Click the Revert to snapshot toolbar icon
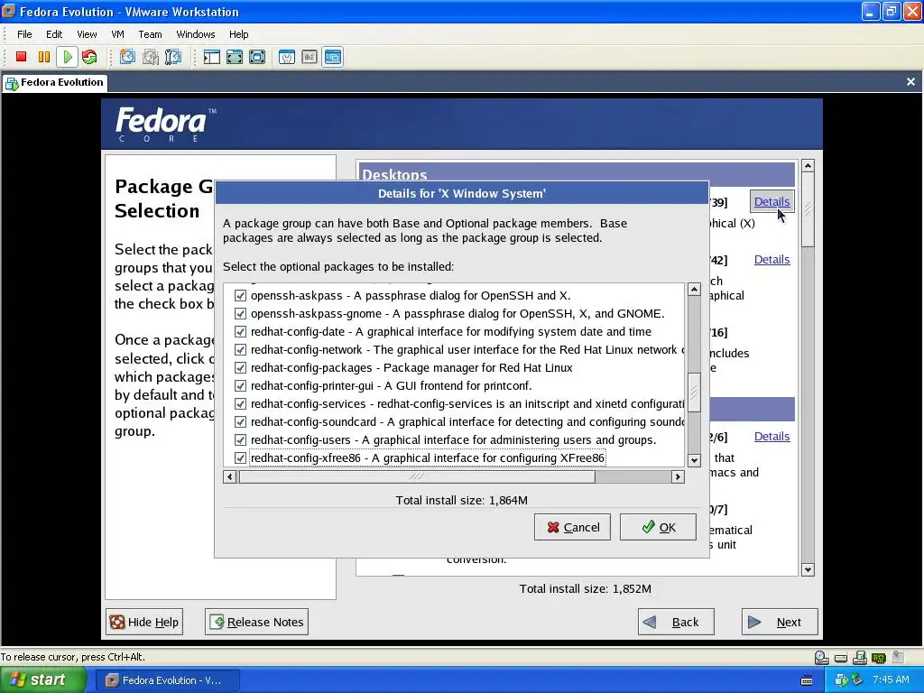This screenshot has width=924, height=693. point(151,57)
